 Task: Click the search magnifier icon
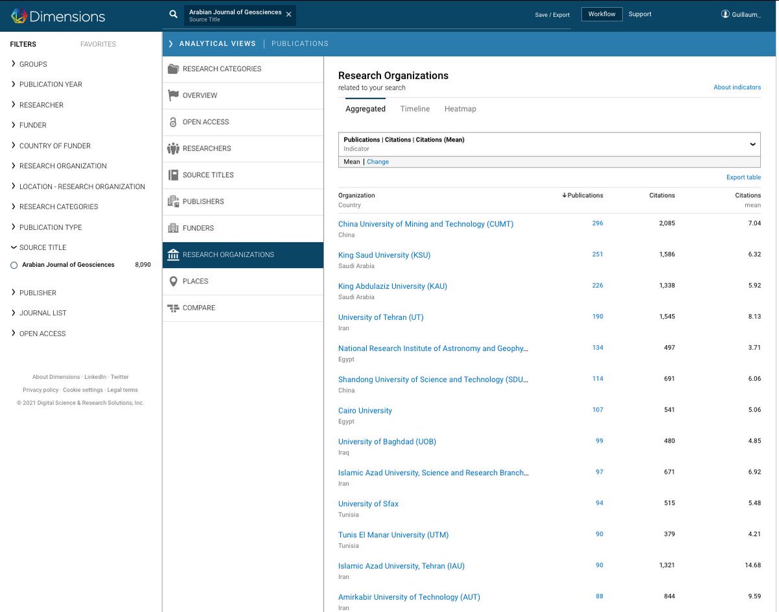tap(173, 14)
